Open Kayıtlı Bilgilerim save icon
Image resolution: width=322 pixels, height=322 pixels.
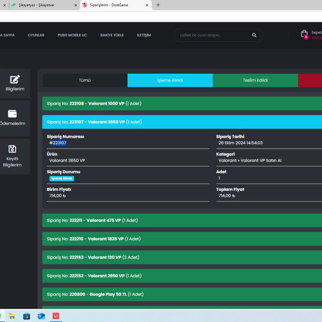pos(13,149)
